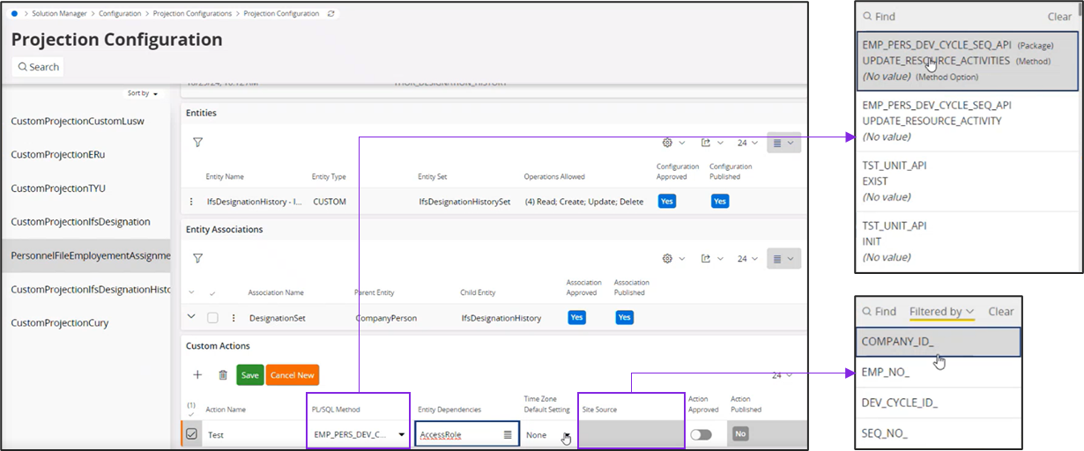Open the list icon in AccessRole field
The width and height of the screenshot is (1084, 451).
pos(508,435)
